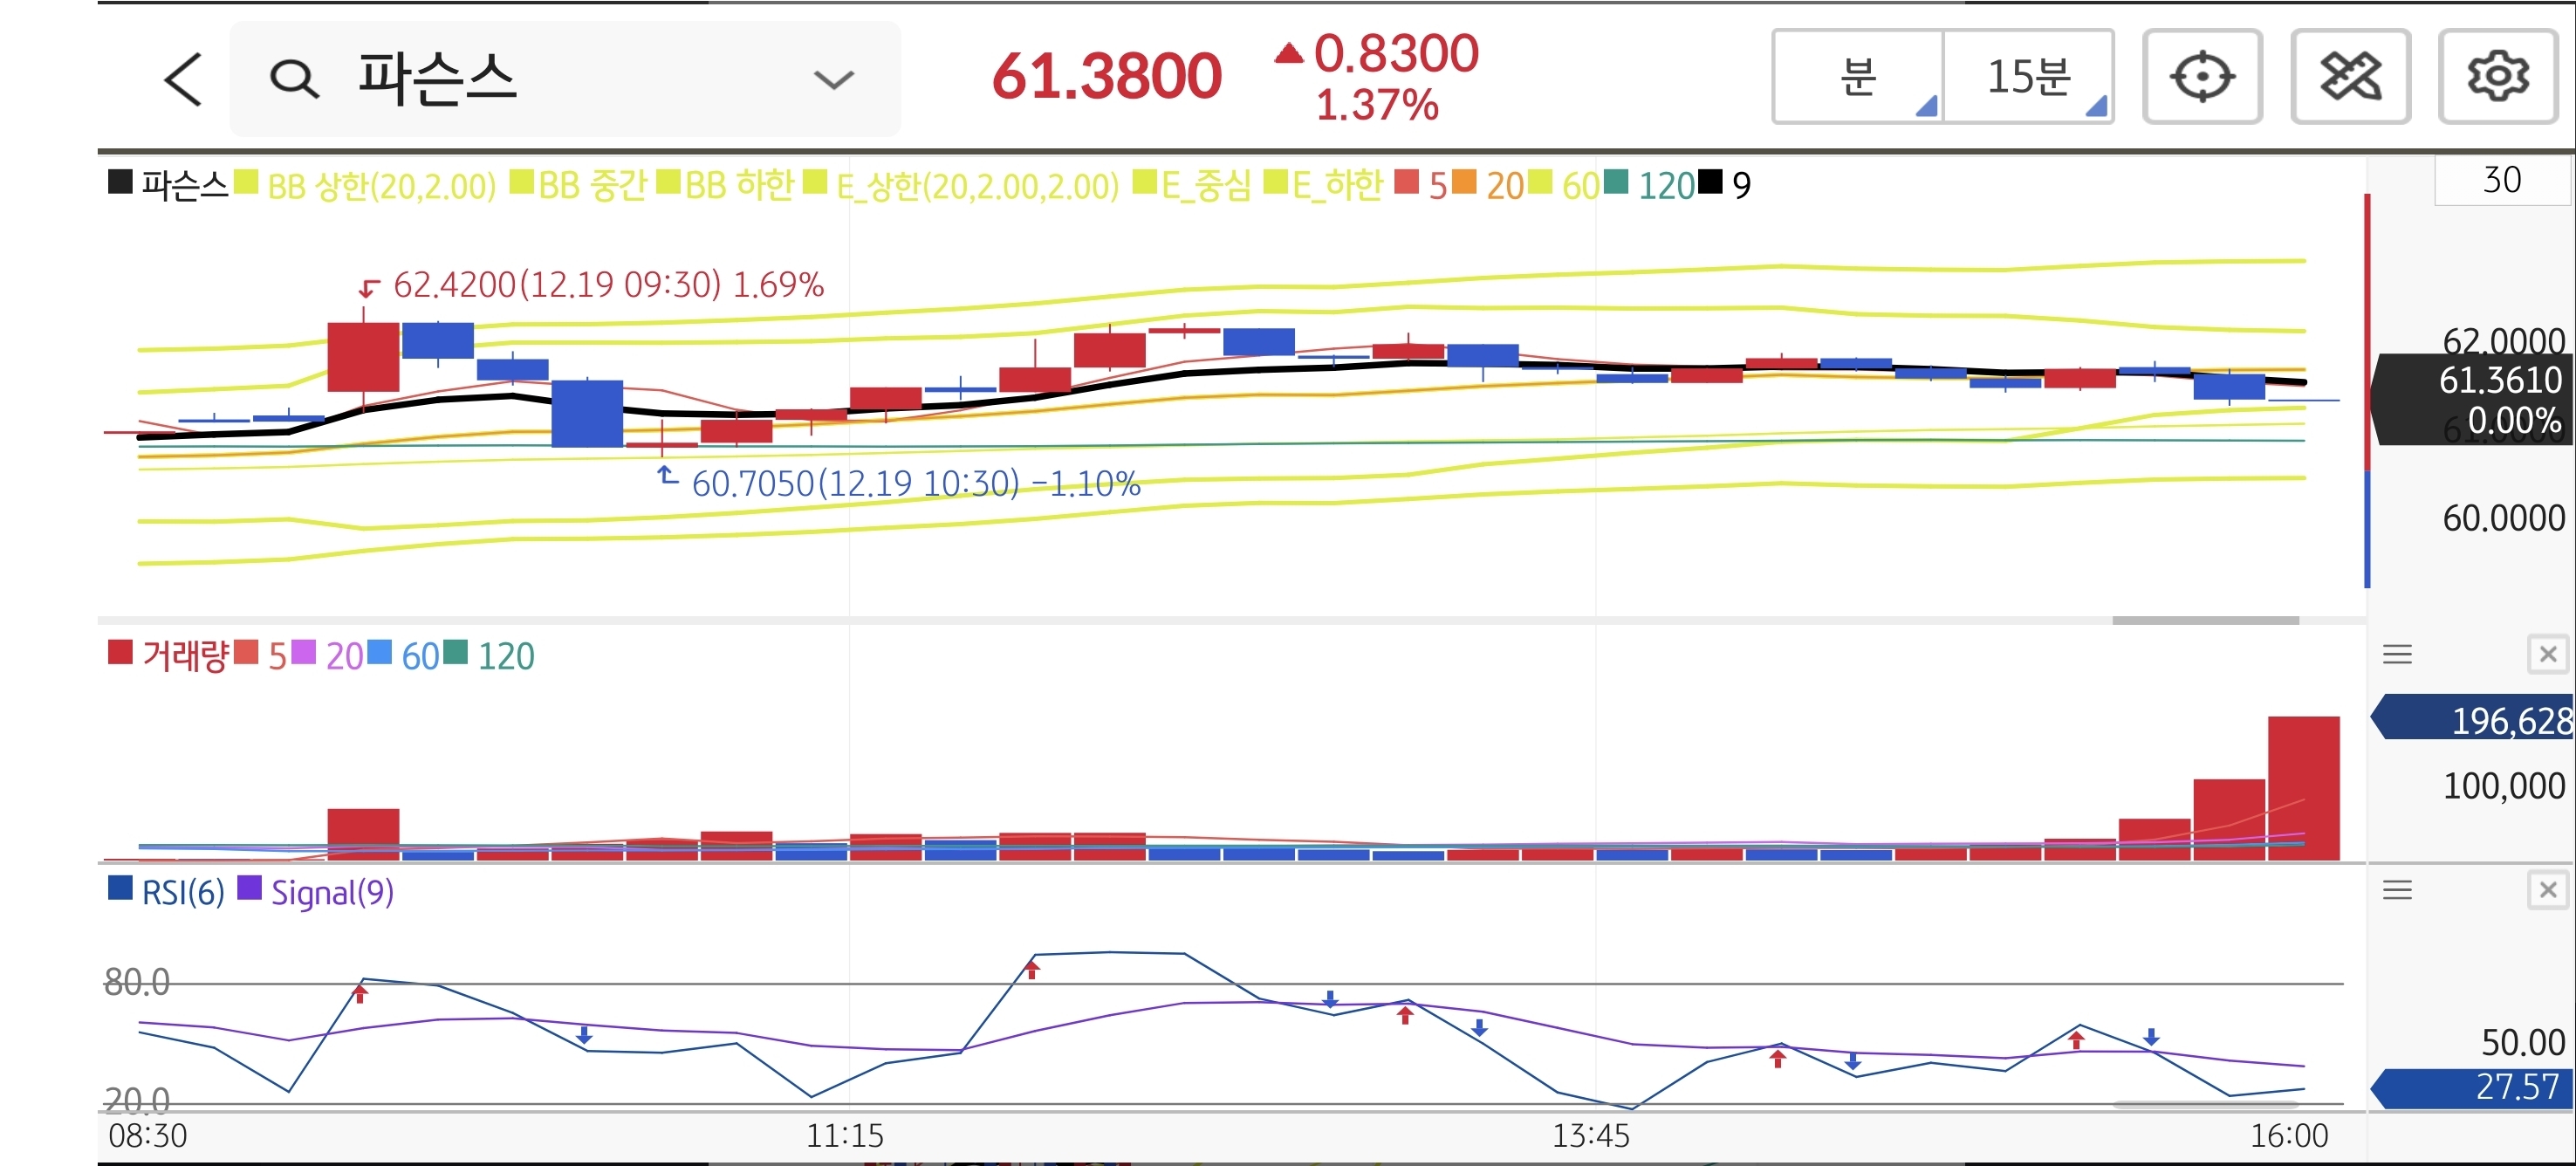Open volume panel hamburger menu icon
Image resolution: width=2576 pixels, height=1166 pixels.
(2397, 655)
